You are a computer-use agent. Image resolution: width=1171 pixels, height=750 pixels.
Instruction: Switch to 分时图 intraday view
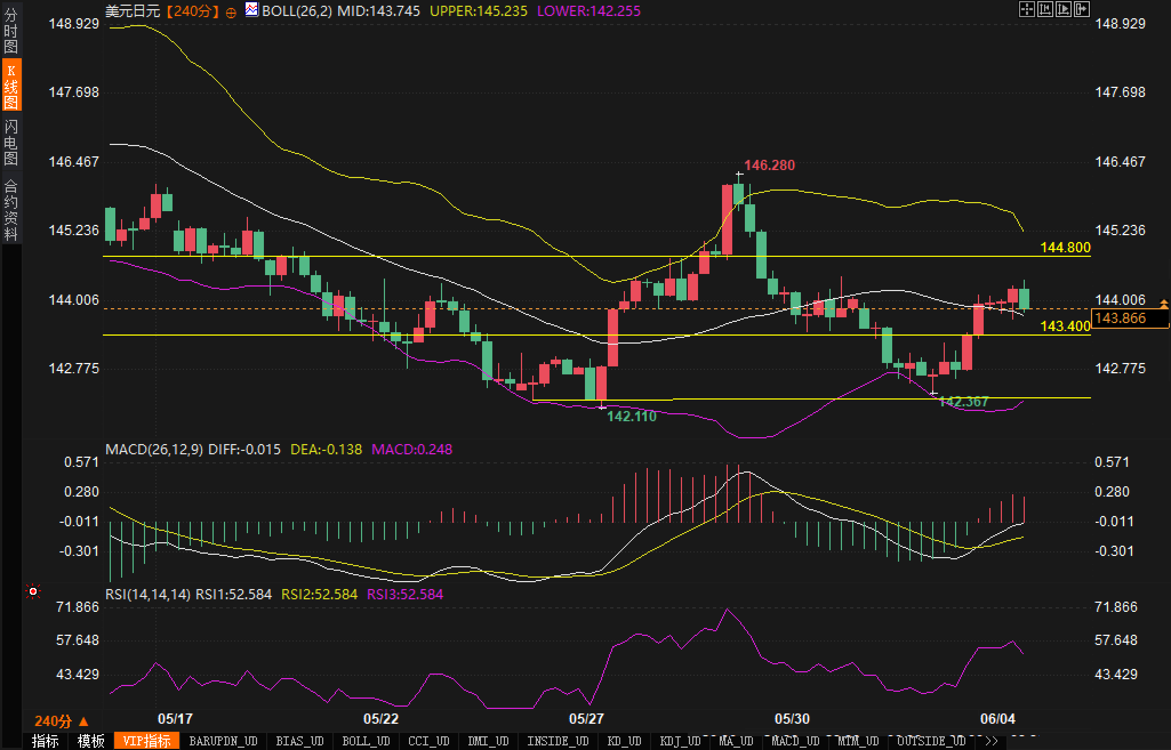pyautogui.click(x=11, y=30)
